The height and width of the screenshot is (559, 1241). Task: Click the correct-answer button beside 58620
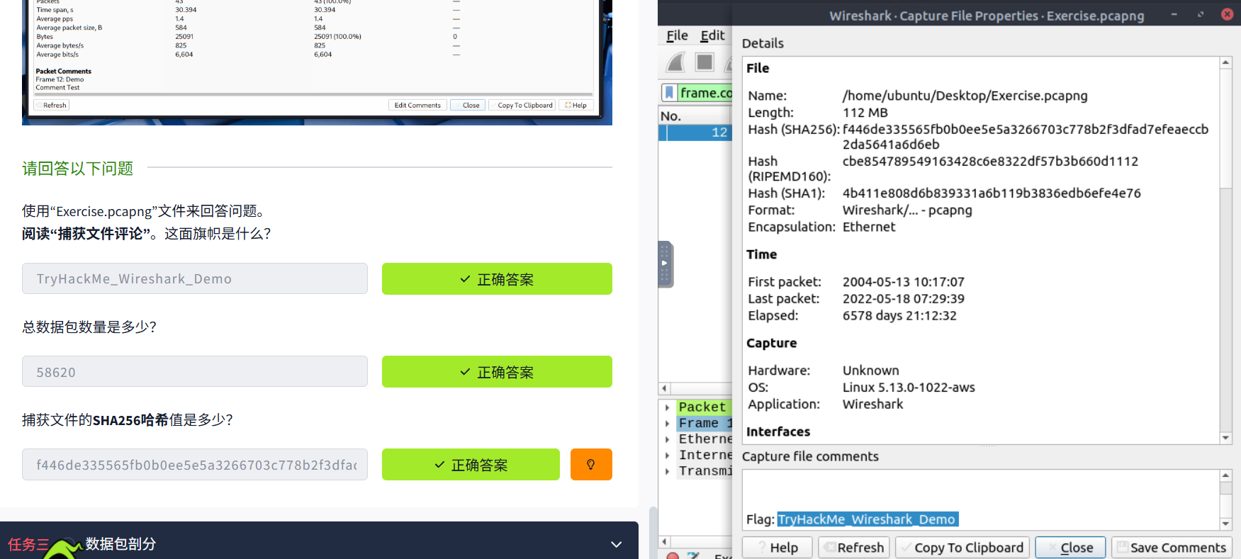[x=497, y=372]
